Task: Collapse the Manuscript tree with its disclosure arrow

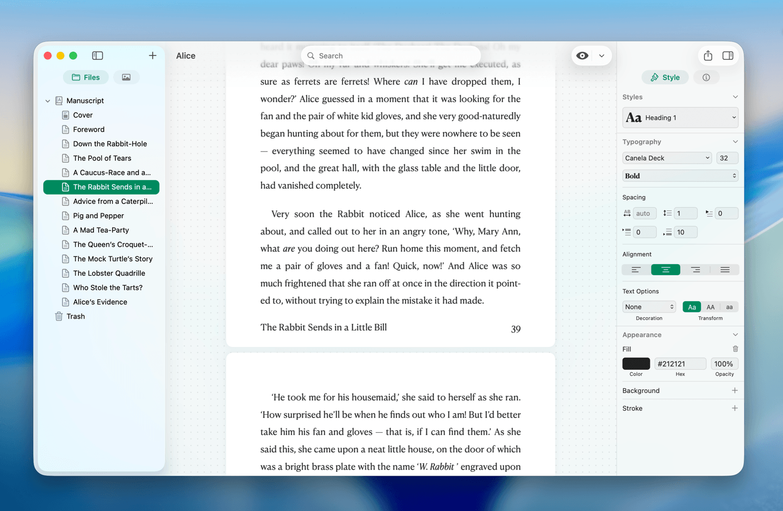Action: click(x=47, y=100)
